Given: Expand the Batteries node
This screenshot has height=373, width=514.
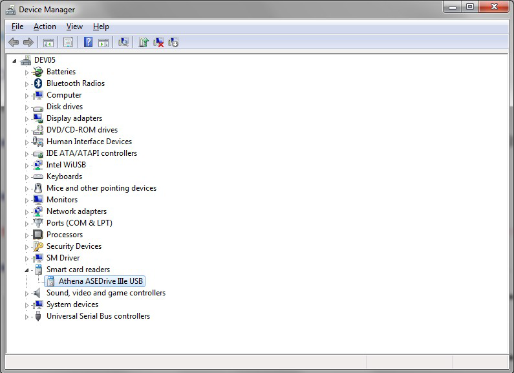Looking at the screenshot, I should 27,72.
